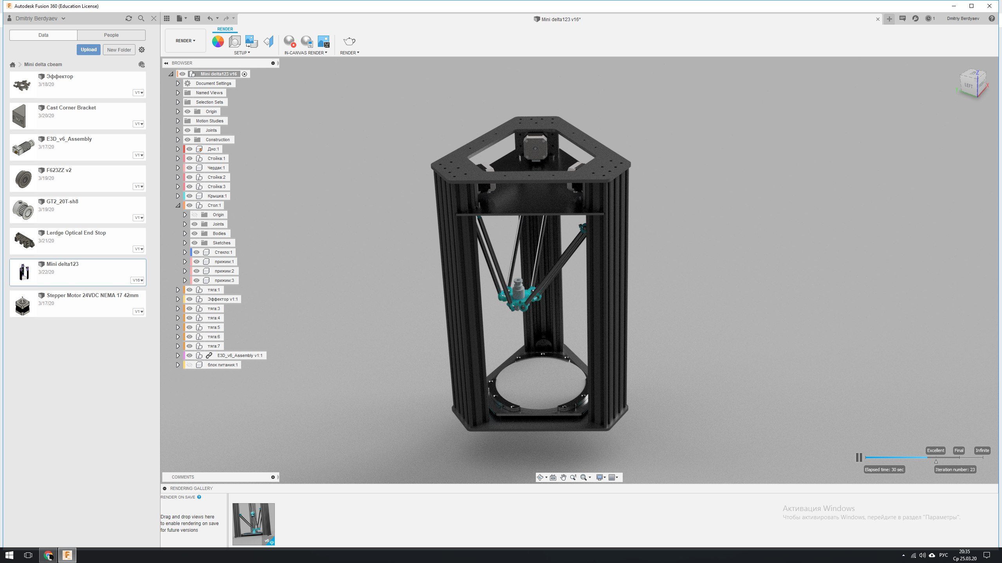Open Display Settings icon in navigation bar
The width and height of the screenshot is (1002, 563).
599,477
